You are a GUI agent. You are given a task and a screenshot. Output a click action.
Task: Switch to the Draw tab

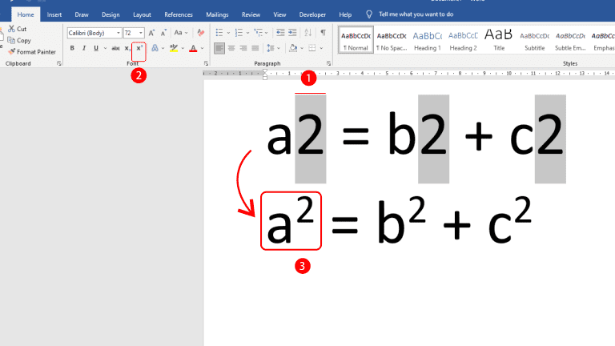coord(82,14)
